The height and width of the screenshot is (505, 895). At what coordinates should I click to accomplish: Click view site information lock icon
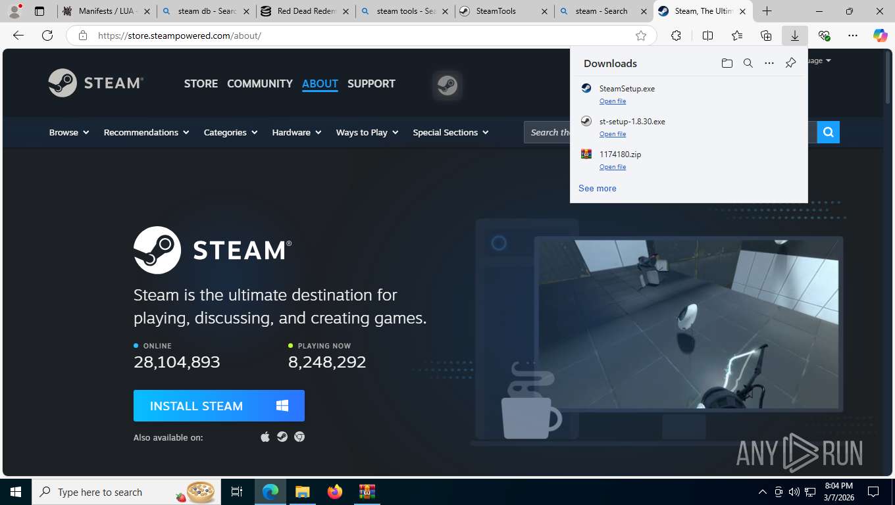83,36
